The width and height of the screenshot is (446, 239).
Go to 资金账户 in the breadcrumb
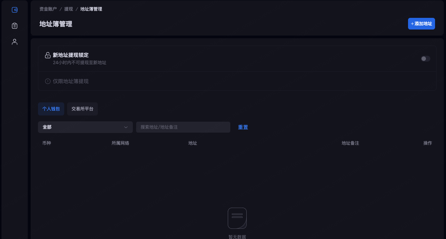point(48,9)
